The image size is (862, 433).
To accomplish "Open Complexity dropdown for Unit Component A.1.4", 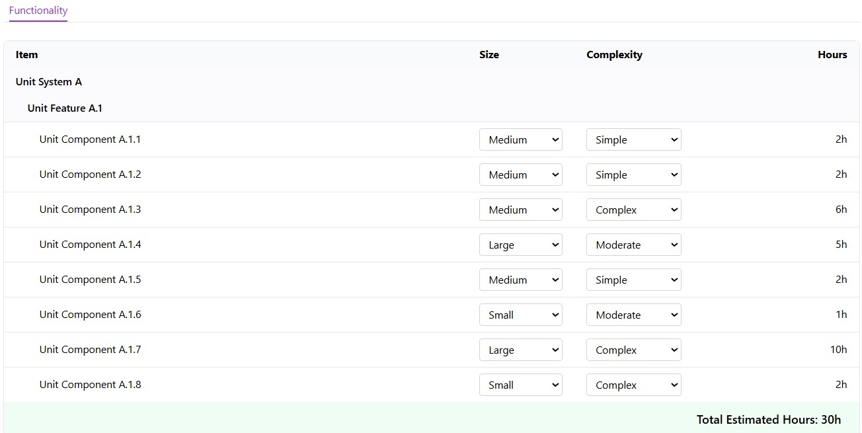I will coord(633,245).
